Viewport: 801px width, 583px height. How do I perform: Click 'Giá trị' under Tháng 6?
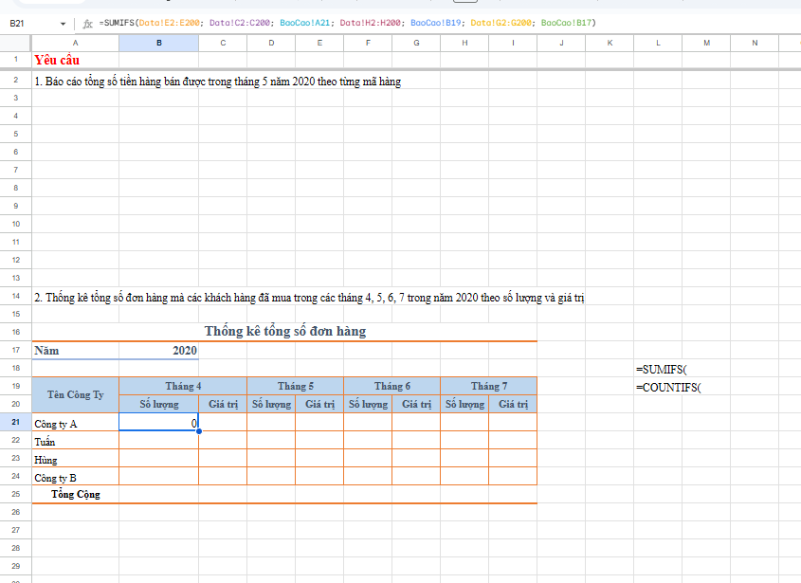[x=416, y=404]
